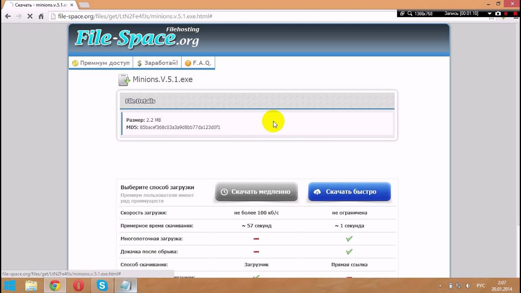Screen dimensions: 521x293
Task: Click the coin icon beside 'Премиум доступ'
Action: (75, 63)
